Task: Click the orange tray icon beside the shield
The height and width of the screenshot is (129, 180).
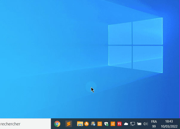Action: (x=113, y=124)
